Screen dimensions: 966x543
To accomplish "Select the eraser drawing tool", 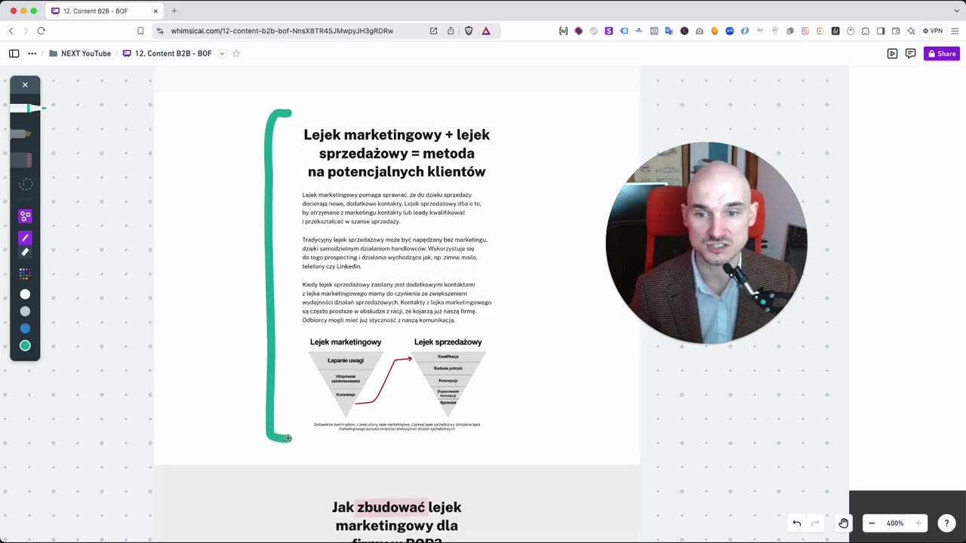I will pos(22,159).
